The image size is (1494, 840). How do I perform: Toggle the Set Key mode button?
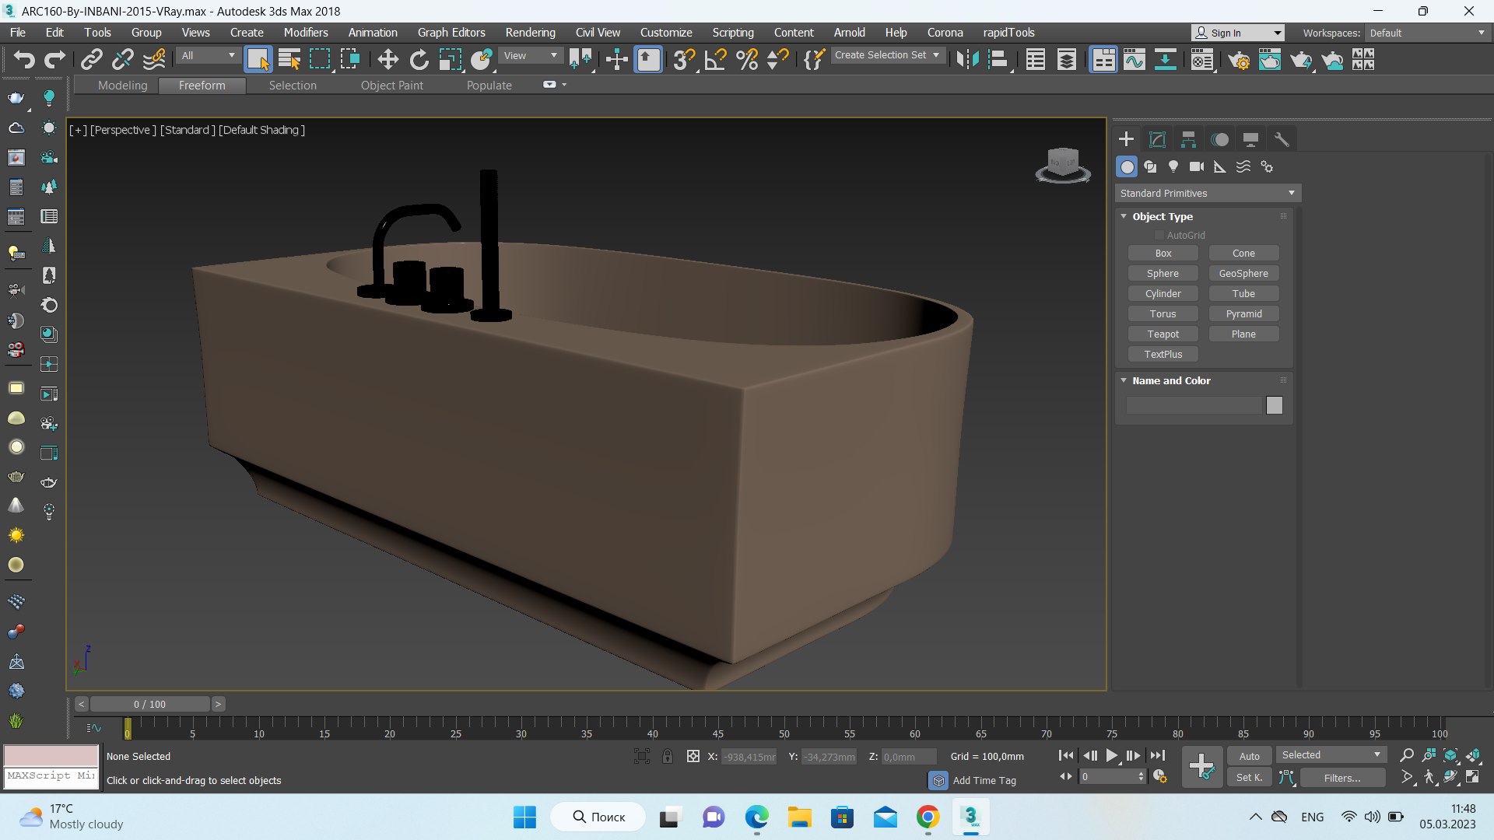coord(1249,777)
